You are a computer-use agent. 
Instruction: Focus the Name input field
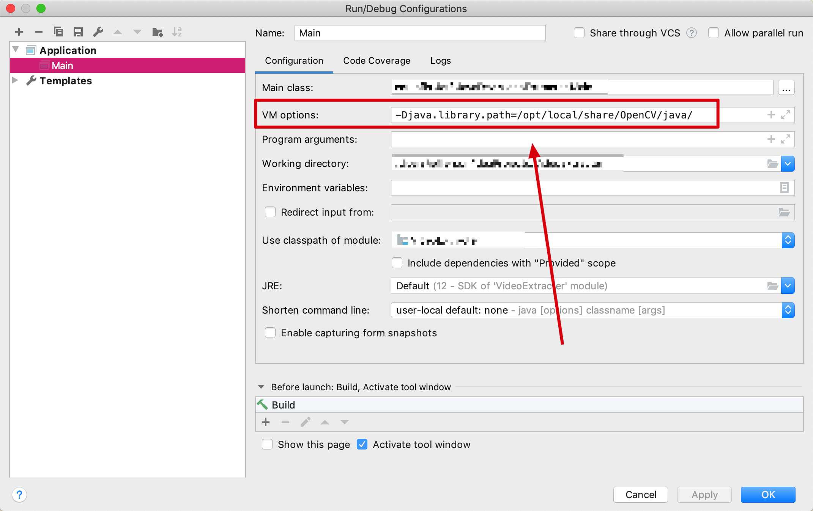[x=420, y=33]
